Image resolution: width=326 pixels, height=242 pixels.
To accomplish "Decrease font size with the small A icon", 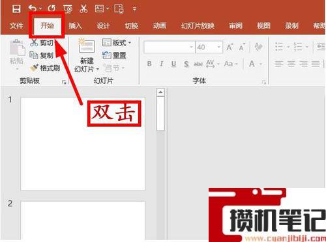I will [242, 47].
